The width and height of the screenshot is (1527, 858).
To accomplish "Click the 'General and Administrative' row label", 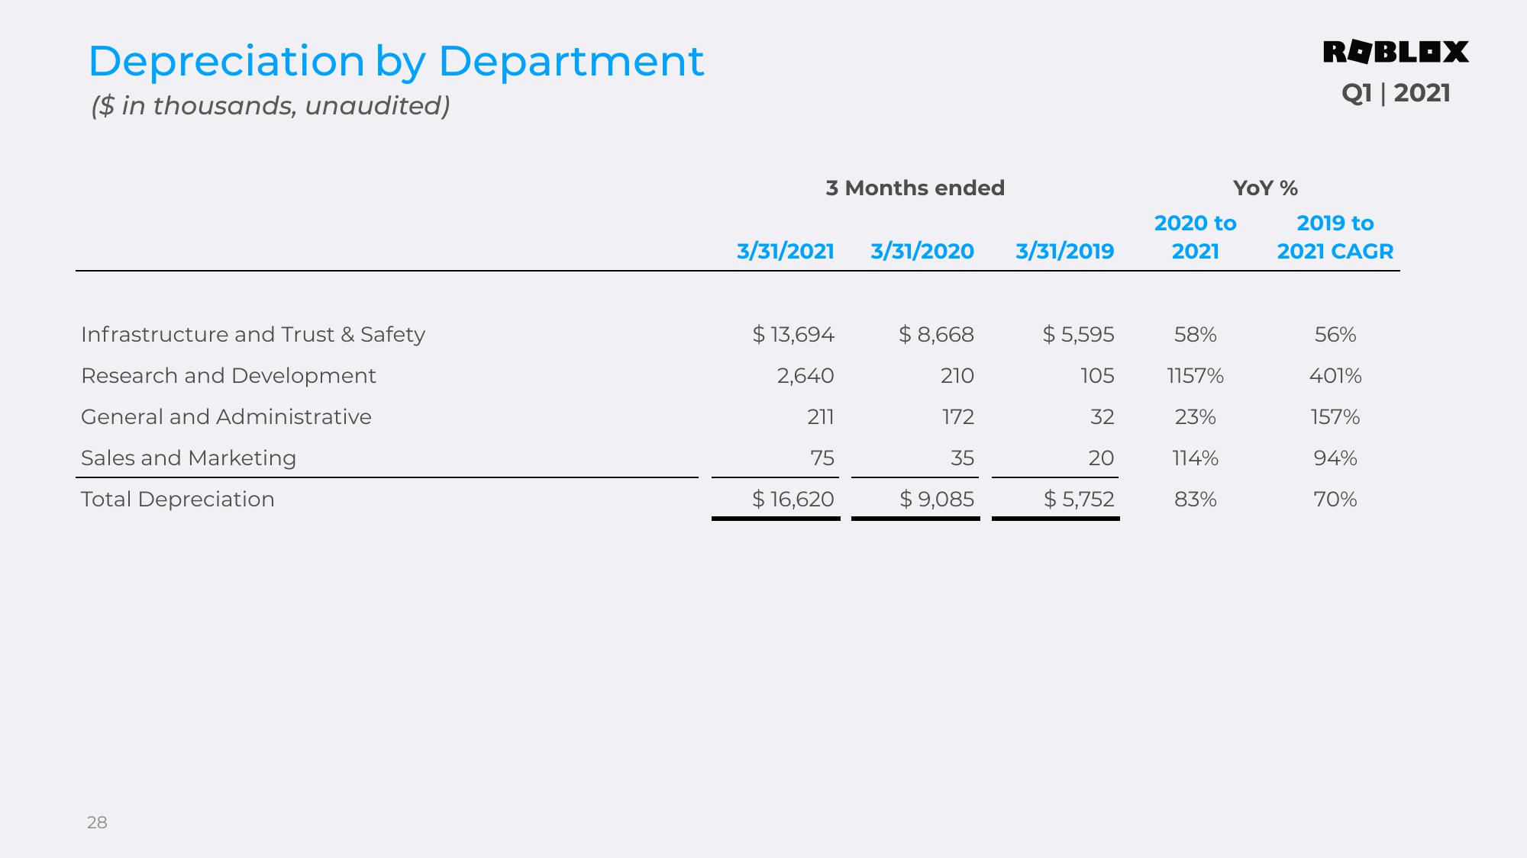I will pos(226,416).
